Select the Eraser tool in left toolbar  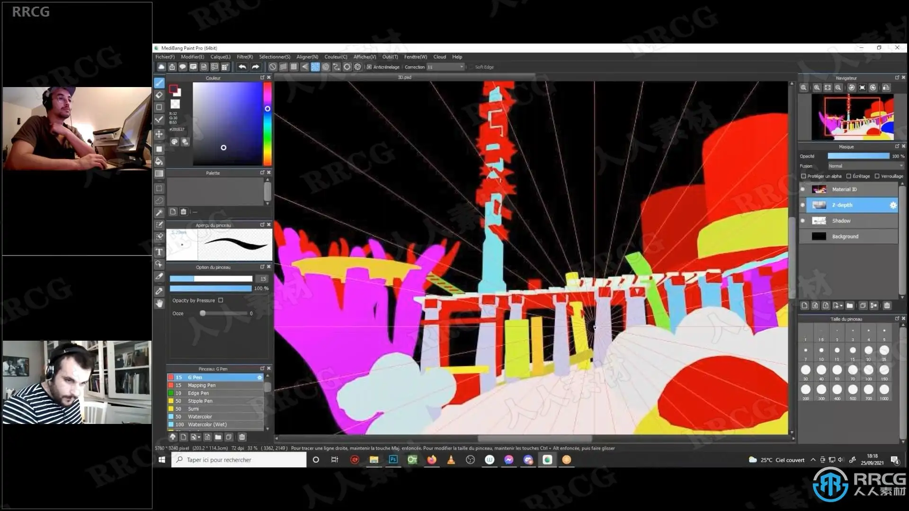tap(159, 95)
